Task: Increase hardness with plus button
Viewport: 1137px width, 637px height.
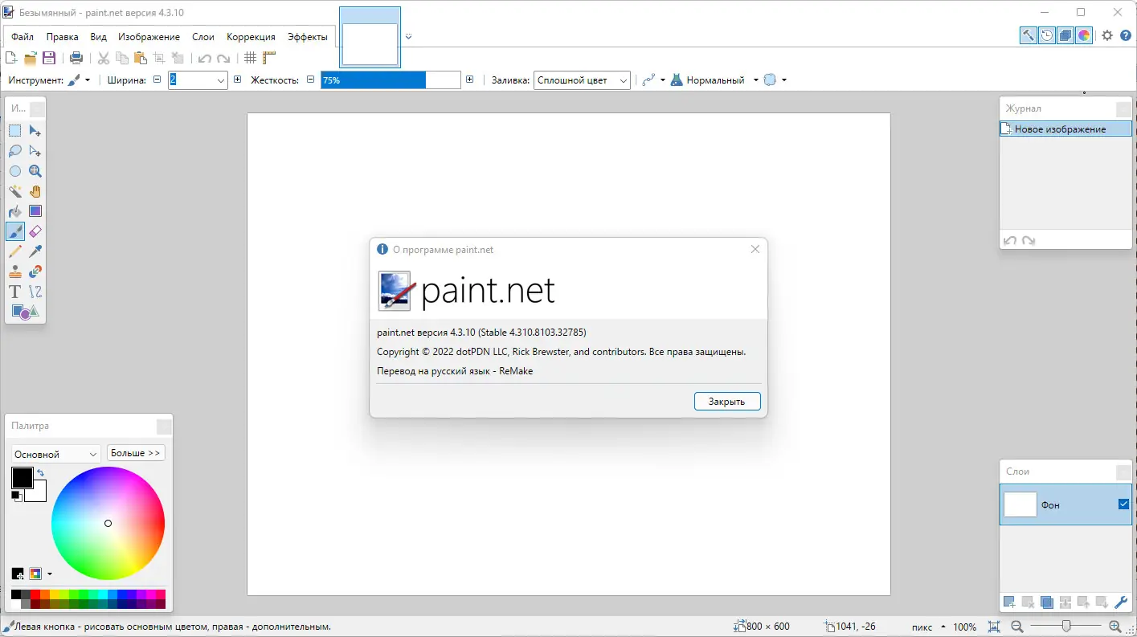Action: (x=470, y=80)
